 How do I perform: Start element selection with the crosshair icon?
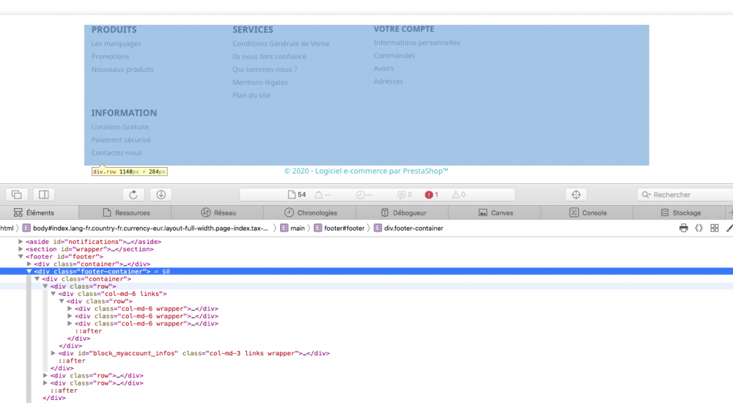576,194
